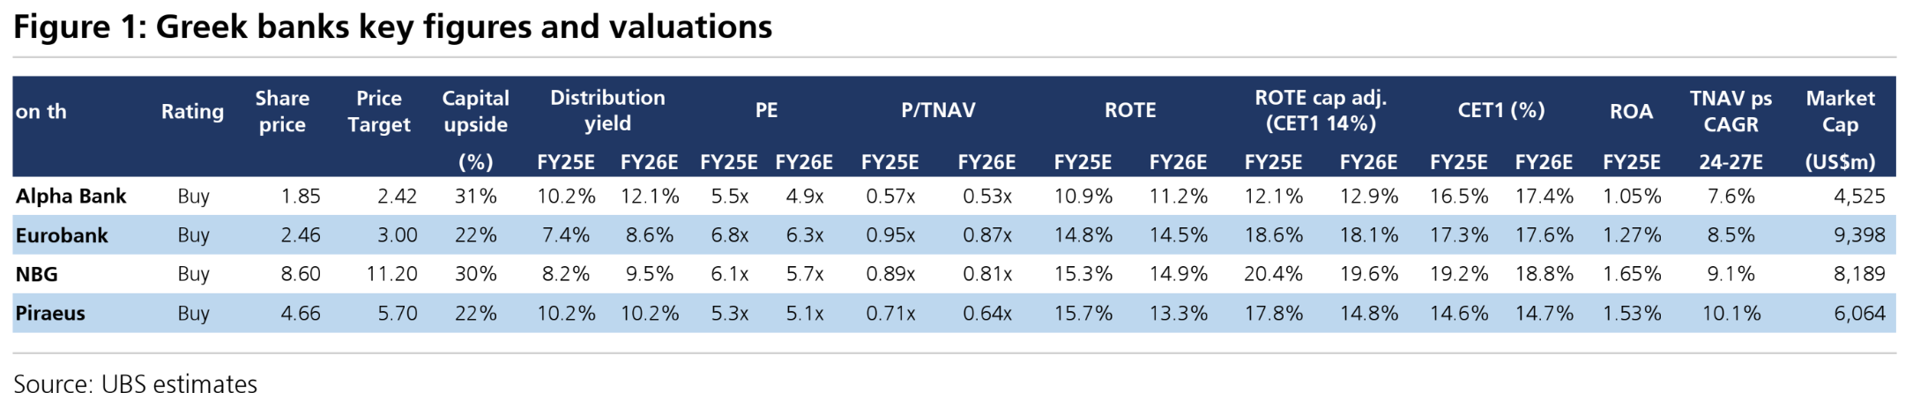1913x400 pixels.
Task: Select the Piraeus row label
Action: pos(50,313)
